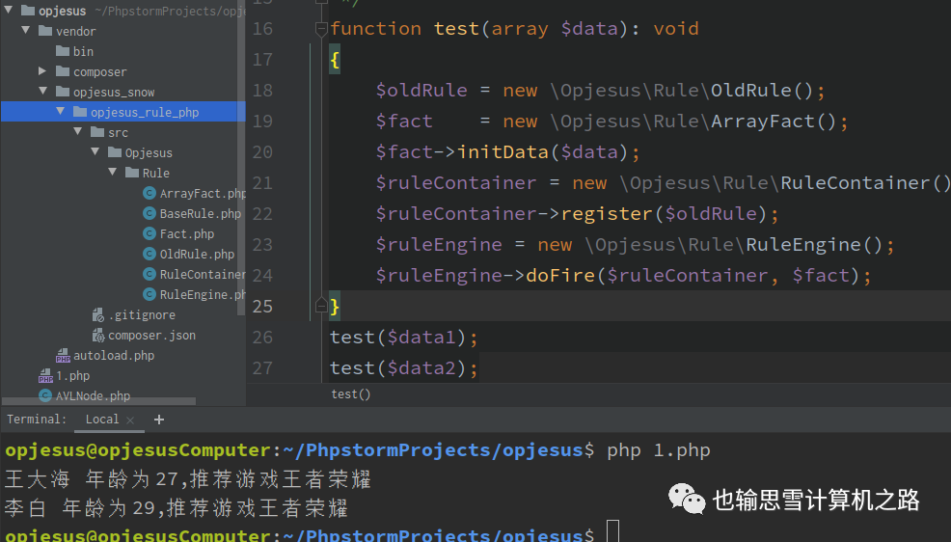Image resolution: width=951 pixels, height=542 pixels.
Task: Collapse the vendor folder
Action: (x=25, y=32)
